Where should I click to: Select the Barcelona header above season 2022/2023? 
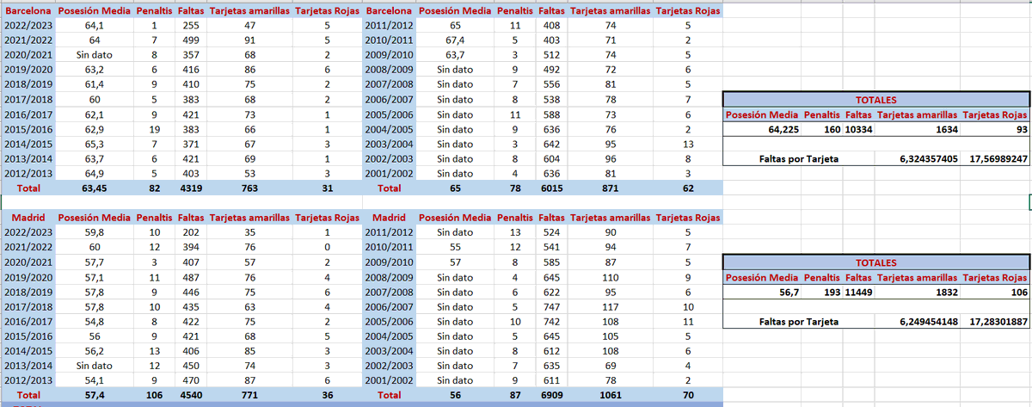pyautogui.click(x=28, y=11)
